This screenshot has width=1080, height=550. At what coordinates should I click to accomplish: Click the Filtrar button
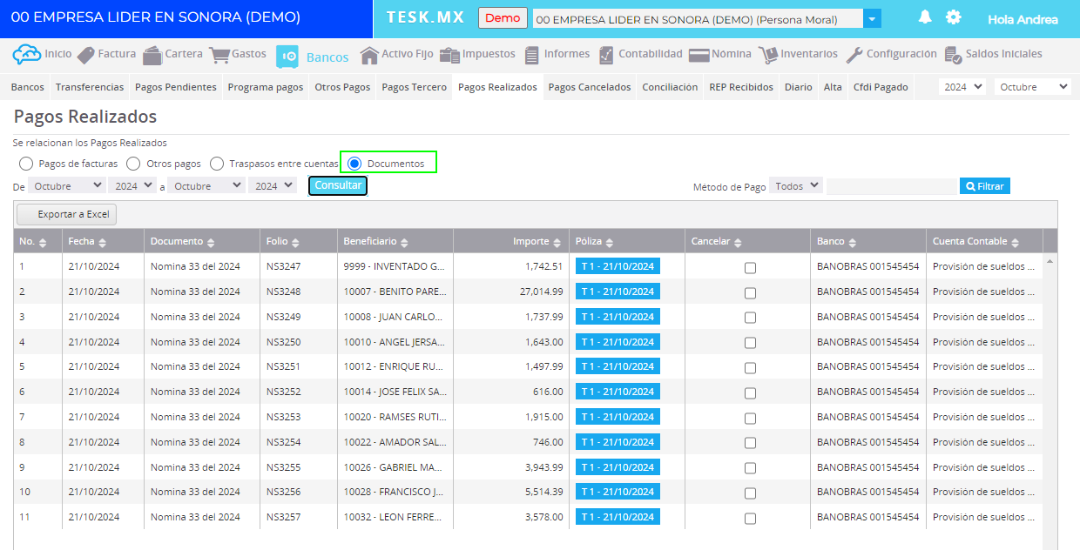[985, 186]
